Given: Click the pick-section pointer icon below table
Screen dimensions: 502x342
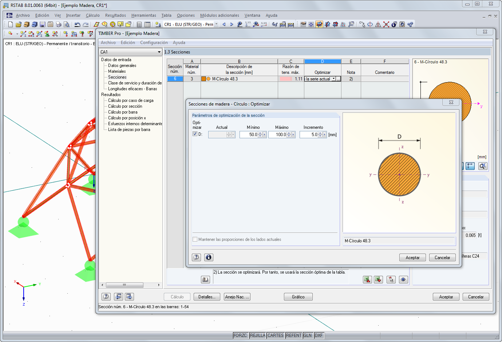Looking at the screenshot, I should 391,279.
